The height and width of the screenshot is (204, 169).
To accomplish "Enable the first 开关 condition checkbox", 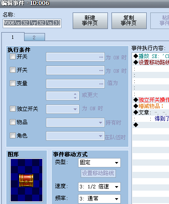I will (x=12, y=57).
